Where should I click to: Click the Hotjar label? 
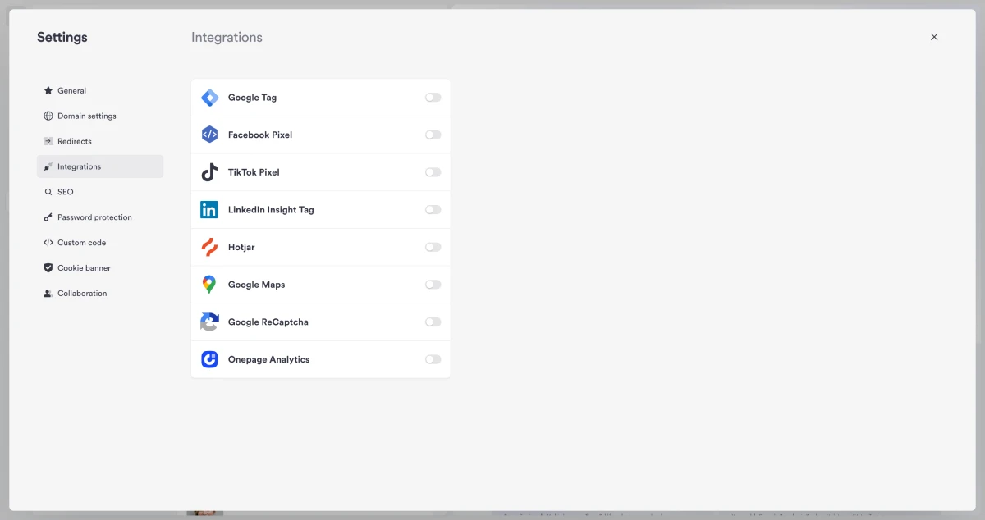(241, 247)
